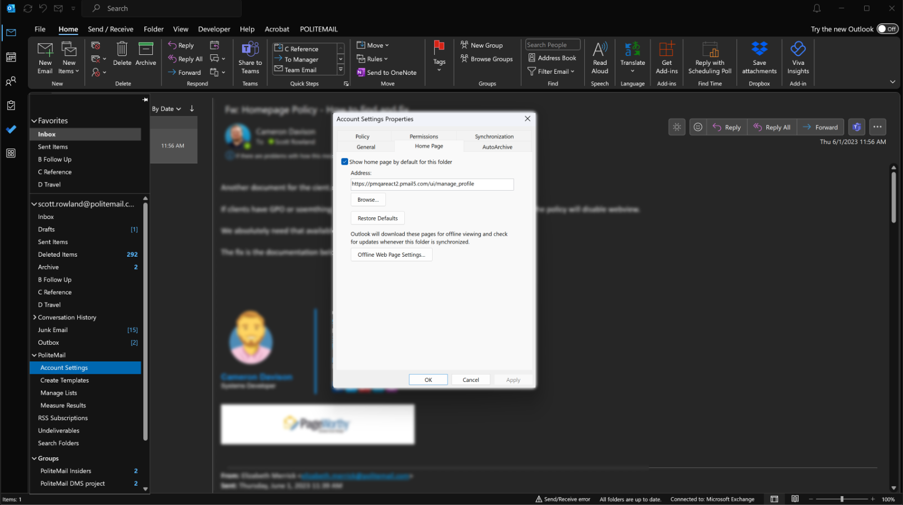The image size is (903, 505).
Task: Close the Account Settings Properties dialog
Action: tap(528, 119)
